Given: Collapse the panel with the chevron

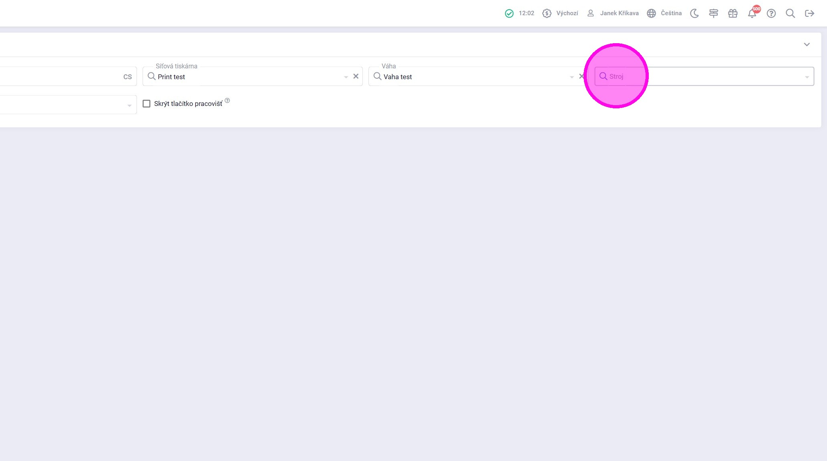Looking at the screenshot, I should point(807,44).
